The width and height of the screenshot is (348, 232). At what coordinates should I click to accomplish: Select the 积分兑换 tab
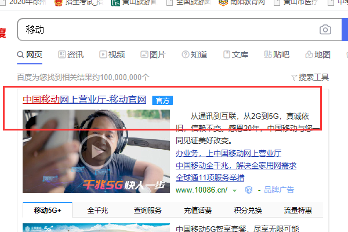coord(248,210)
